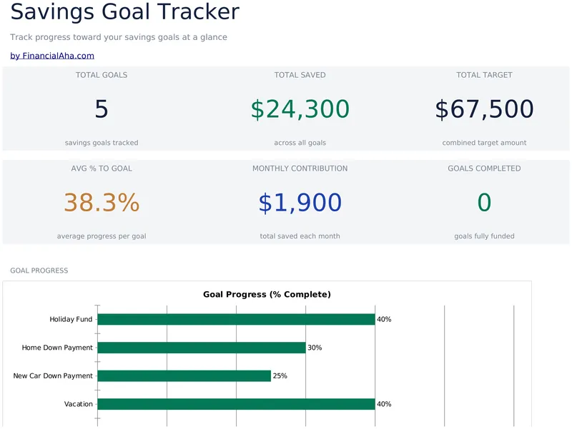Click the Savings Goal Tracker title
Screen dimensions: 572x429
[x=124, y=11]
